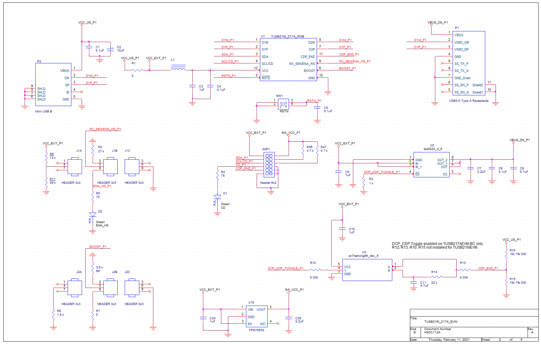Select the sn74ahc1g86_dbv_5 gate U3
541x344 pixels.
point(367,270)
